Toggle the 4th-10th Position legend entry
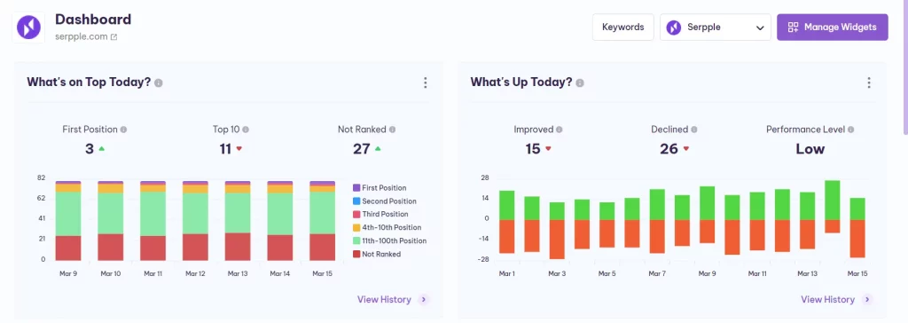 click(x=387, y=228)
